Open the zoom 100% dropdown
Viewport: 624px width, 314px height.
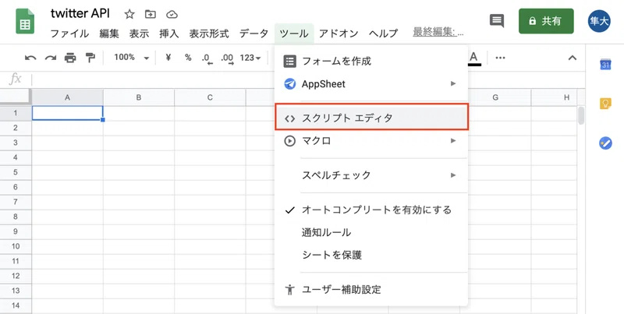131,58
